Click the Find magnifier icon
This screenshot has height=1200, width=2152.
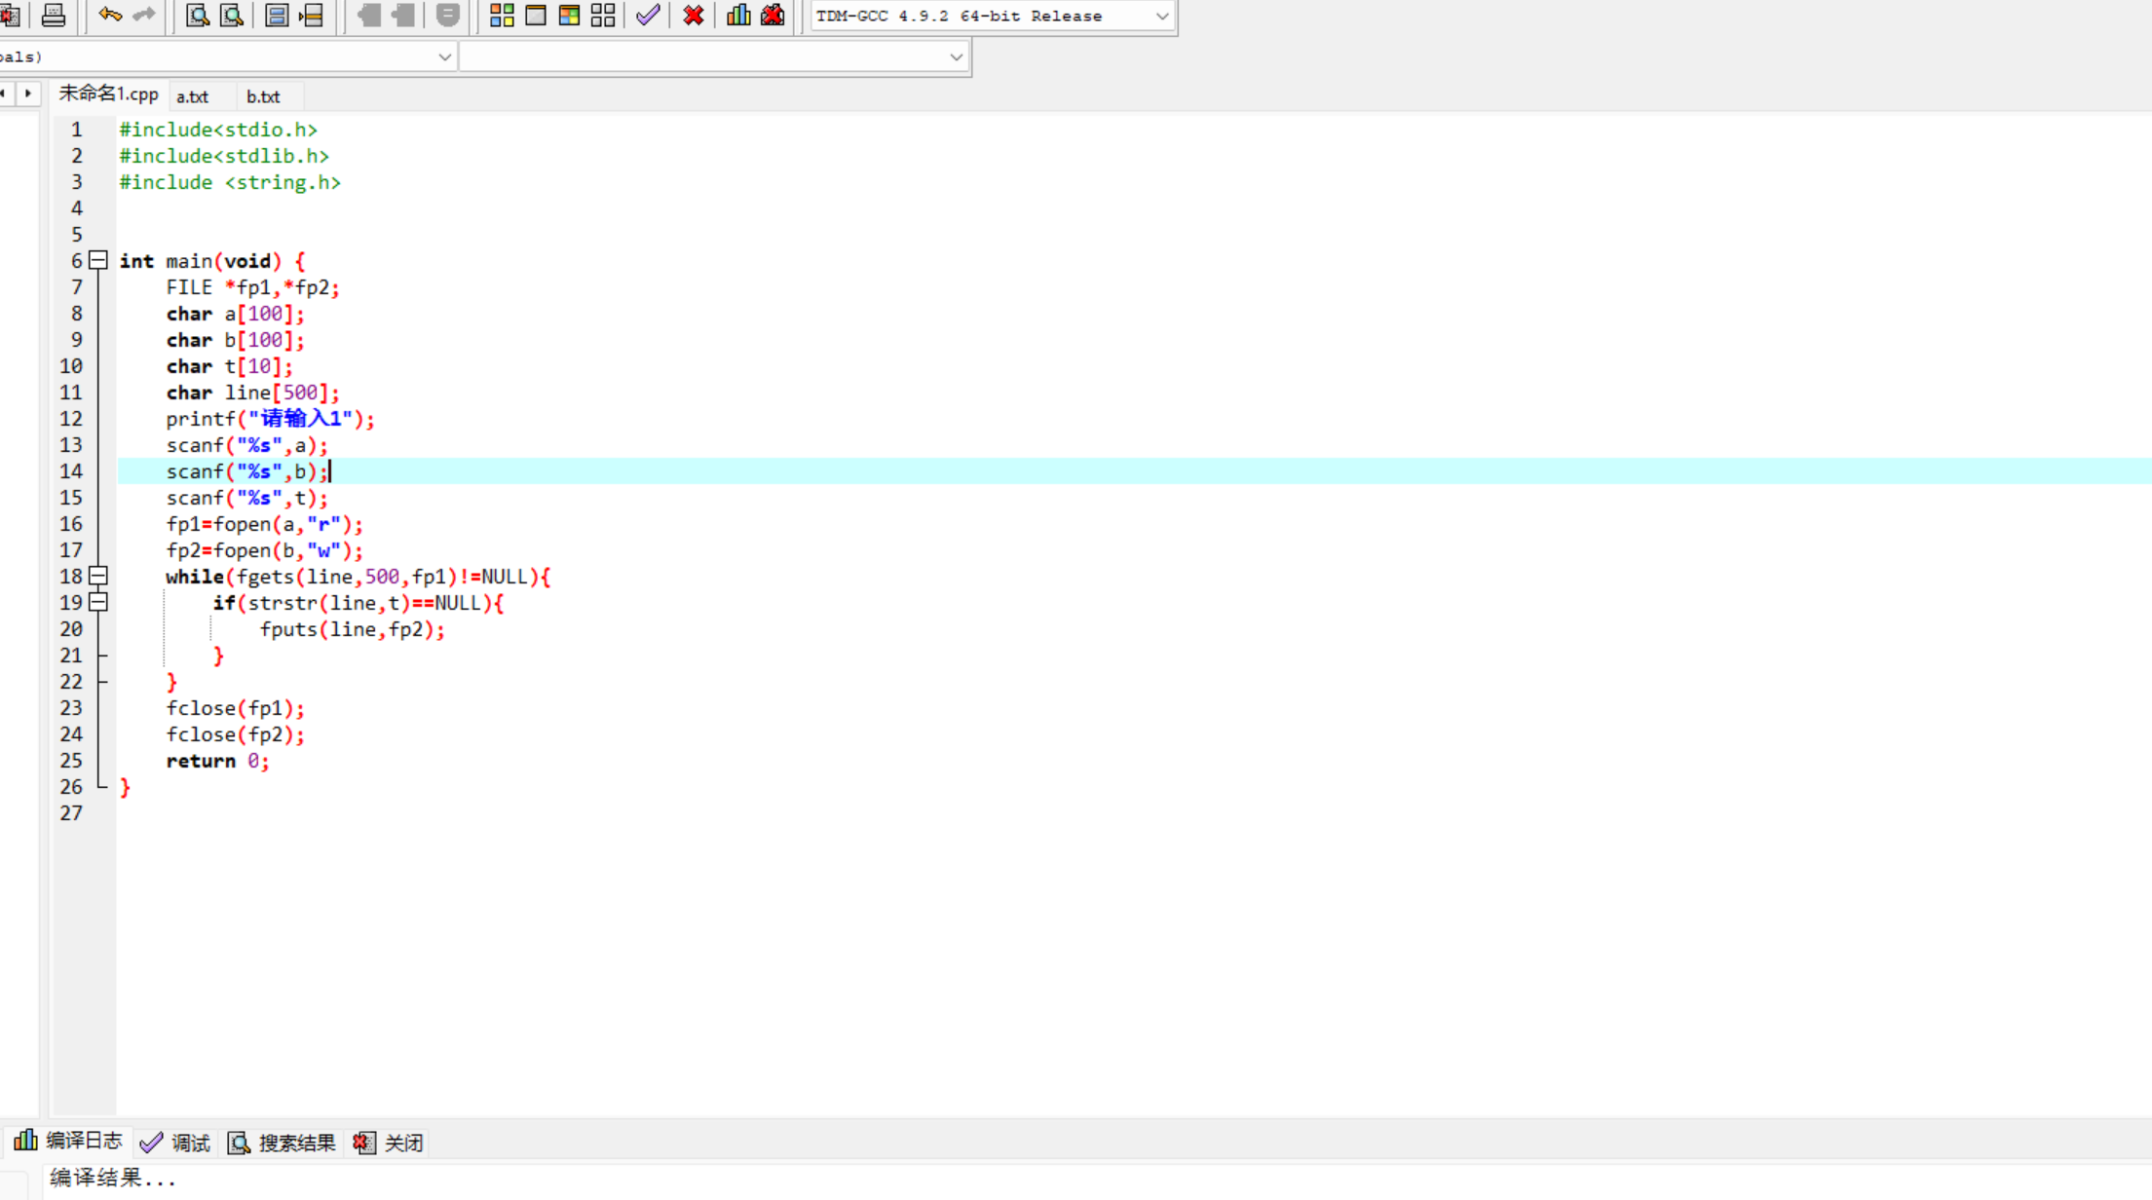point(197,15)
